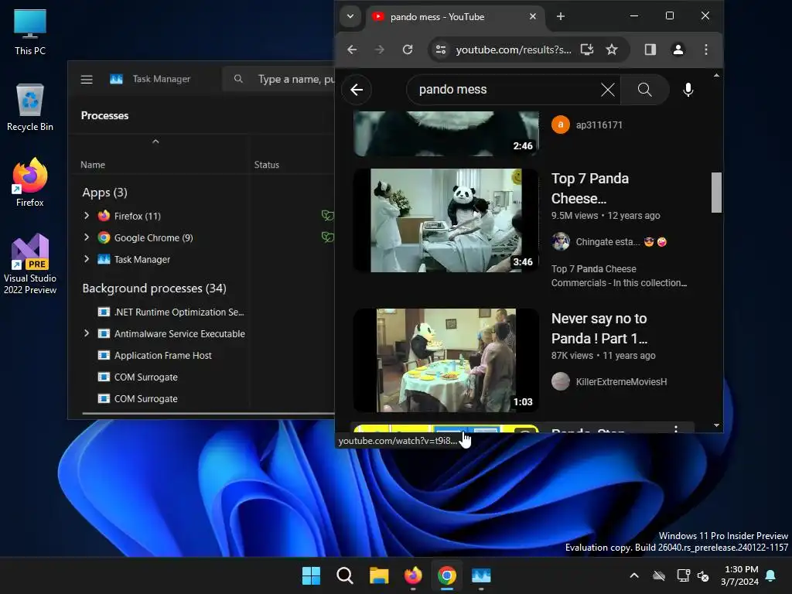The height and width of the screenshot is (594, 792).
Task: Sort processes by Status column
Action: coord(267,165)
